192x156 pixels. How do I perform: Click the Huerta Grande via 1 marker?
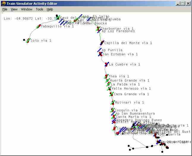108,80
